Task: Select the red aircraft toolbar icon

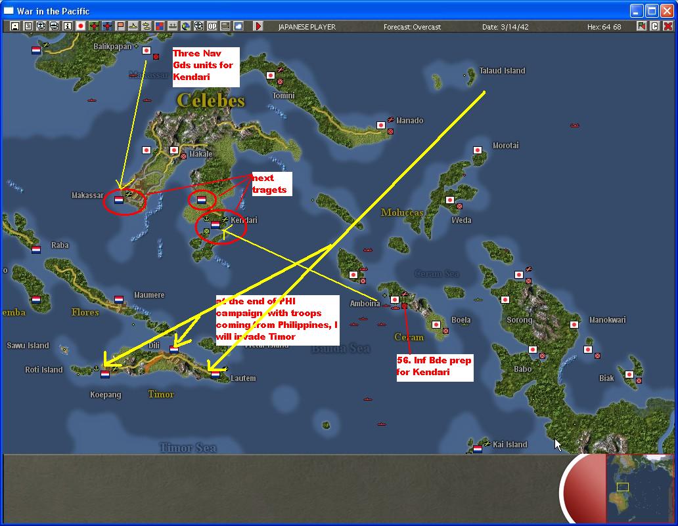Action: pyautogui.click(x=107, y=27)
